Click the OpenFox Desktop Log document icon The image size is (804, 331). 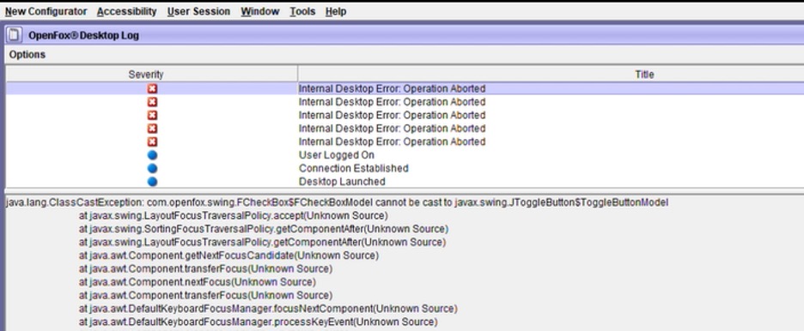tap(15, 35)
